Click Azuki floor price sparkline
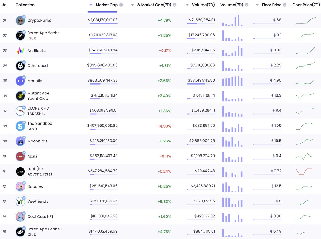The image size is (321, 239). click(304, 156)
